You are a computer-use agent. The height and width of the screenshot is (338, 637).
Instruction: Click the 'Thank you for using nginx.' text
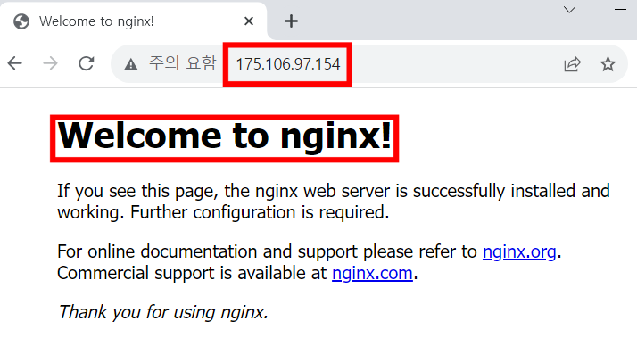coord(163,312)
